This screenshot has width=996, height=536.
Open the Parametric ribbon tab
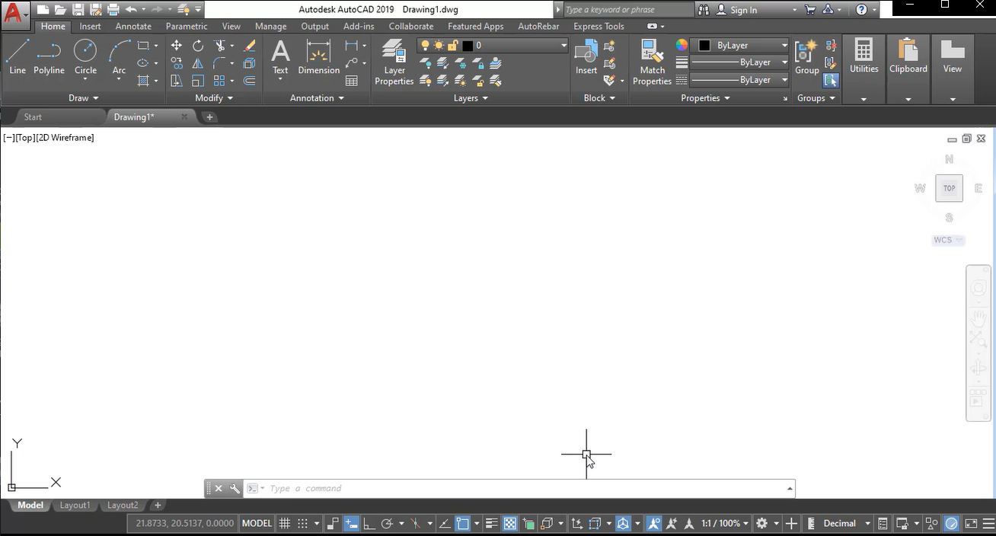point(187,27)
